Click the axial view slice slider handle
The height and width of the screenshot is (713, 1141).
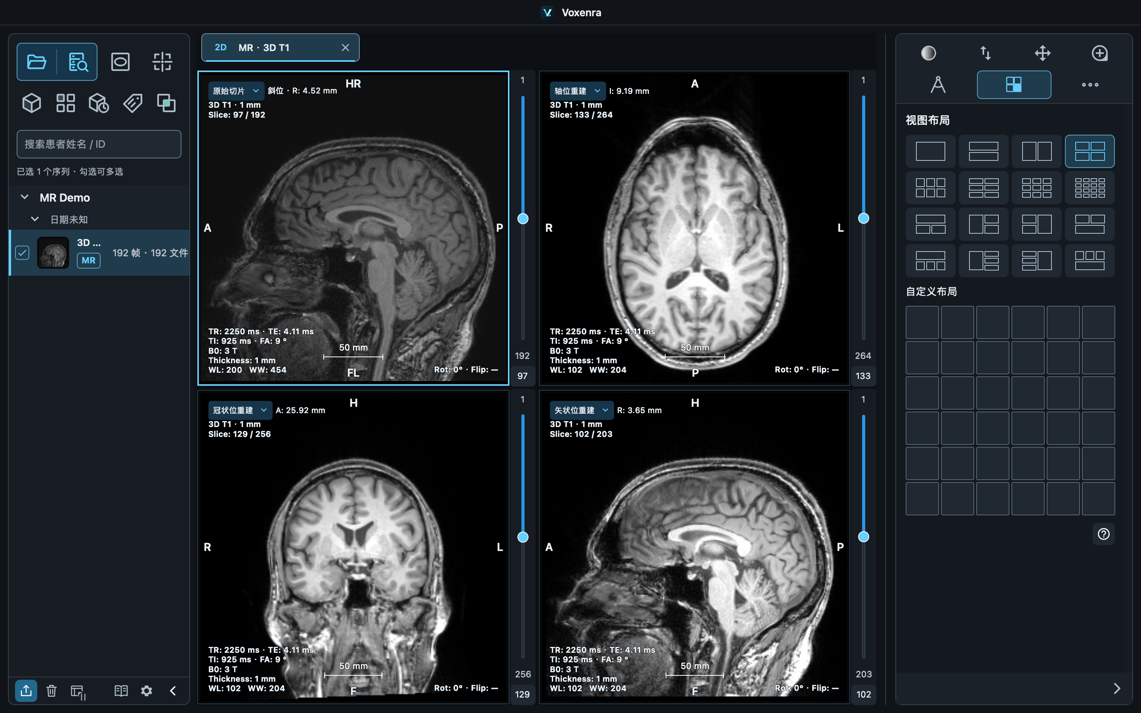[863, 218]
